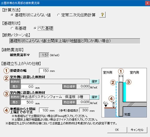This screenshot has height=137, width=150.
Task: Click the 【基礎立ち上がりの仕様】 heading
Action: click(21, 63)
